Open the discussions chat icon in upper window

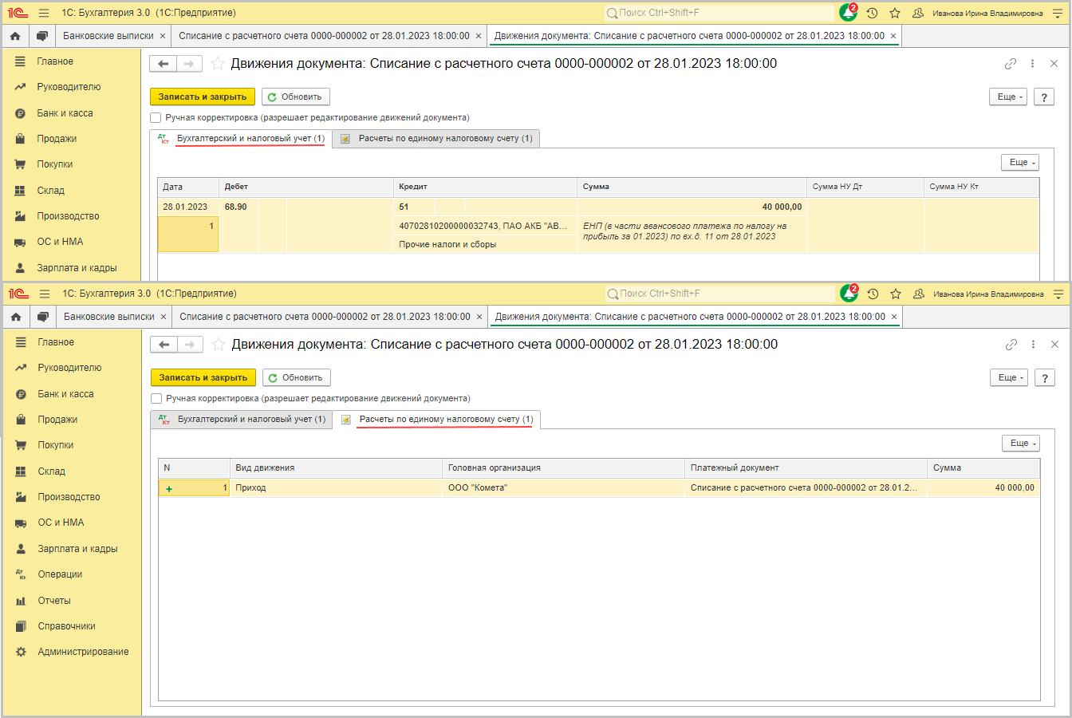(42, 36)
